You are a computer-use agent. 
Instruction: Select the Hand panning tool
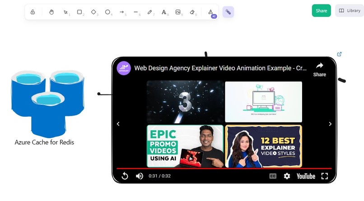coord(51,12)
